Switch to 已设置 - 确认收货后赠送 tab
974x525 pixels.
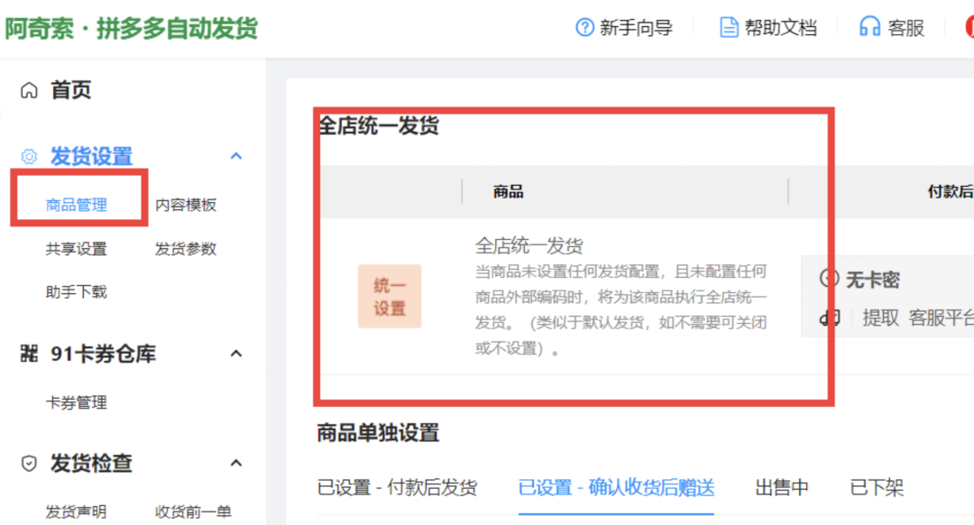(x=616, y=487)
